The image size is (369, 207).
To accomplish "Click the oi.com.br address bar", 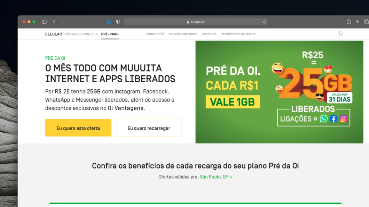I will (195, 22).
